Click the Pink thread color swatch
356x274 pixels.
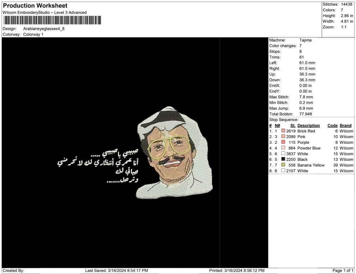pyautogui.click(x=283, y=137)
